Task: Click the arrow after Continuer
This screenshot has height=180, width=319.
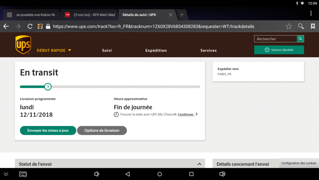Action: pyautogui.click(x=196, y=114)
